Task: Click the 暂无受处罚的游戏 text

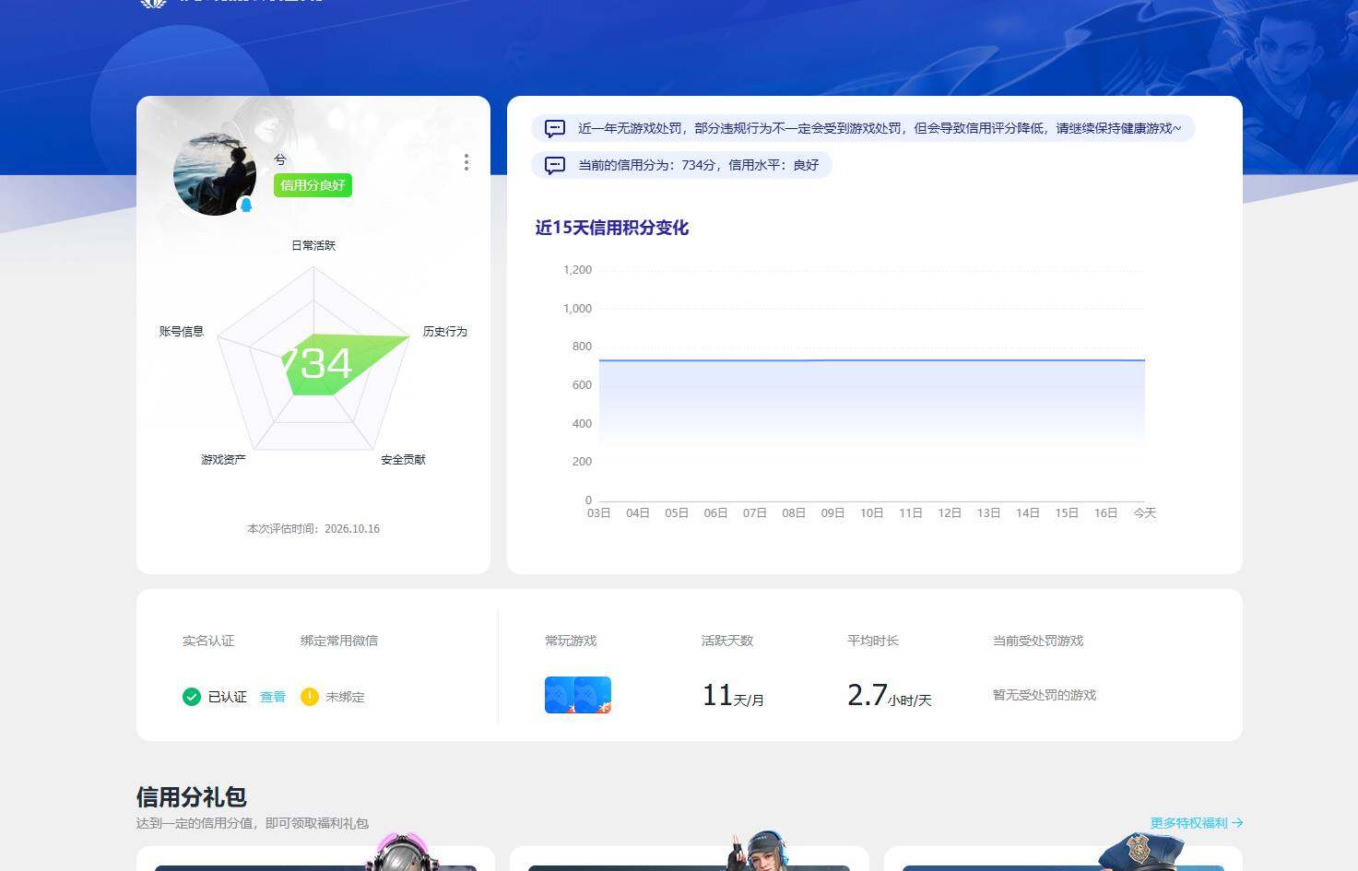Action: (x=1045, y=695)
